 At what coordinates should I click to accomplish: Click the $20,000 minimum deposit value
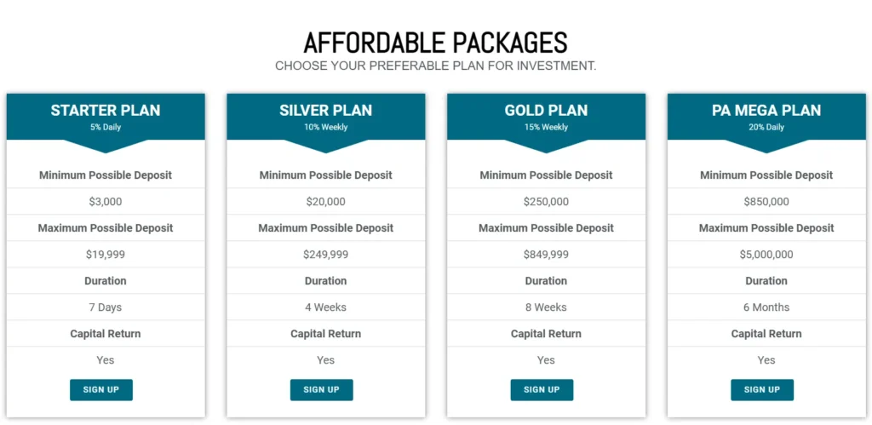point(326,202)
